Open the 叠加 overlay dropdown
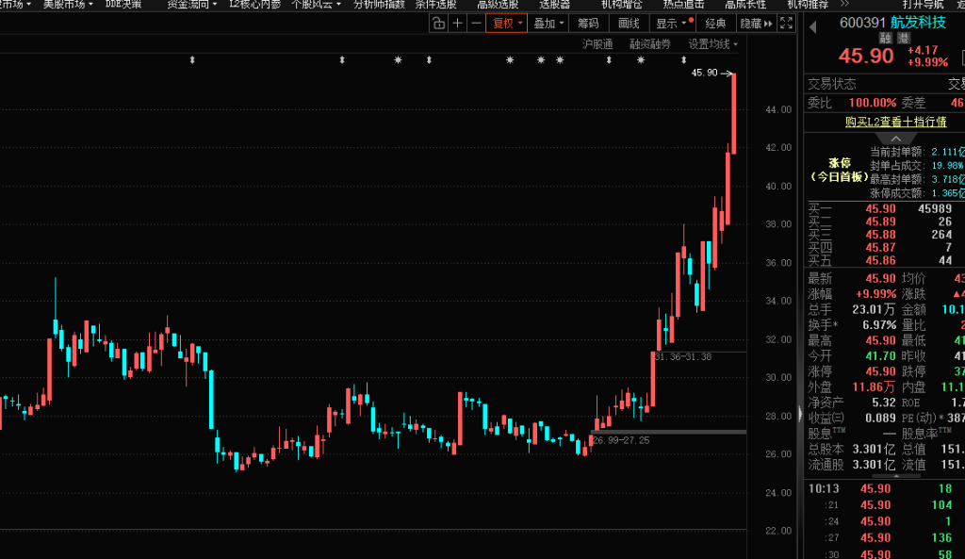The image size is (965, 559). click(x=549, y=24)
